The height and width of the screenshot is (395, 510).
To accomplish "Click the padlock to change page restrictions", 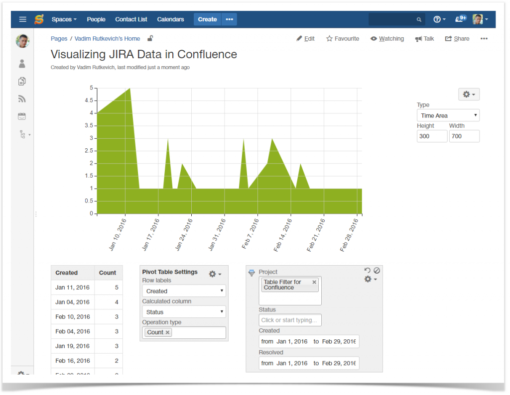I will (x=149, y=38).
